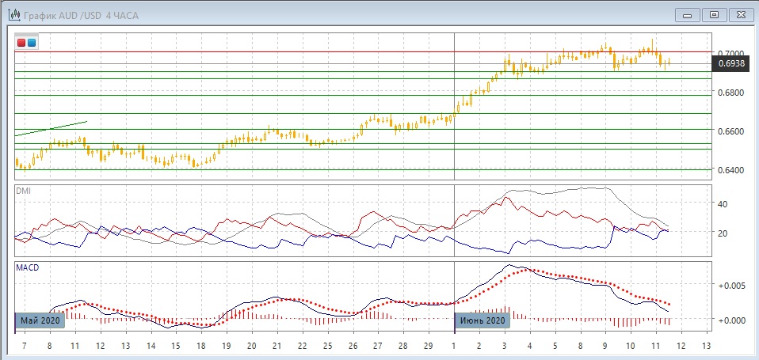Click the 'Июнь 2020' month marker
759x360 pixels.
coord(482,320)
